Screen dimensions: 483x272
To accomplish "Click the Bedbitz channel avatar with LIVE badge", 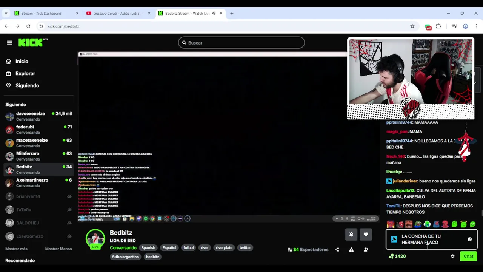I will 95,239.
